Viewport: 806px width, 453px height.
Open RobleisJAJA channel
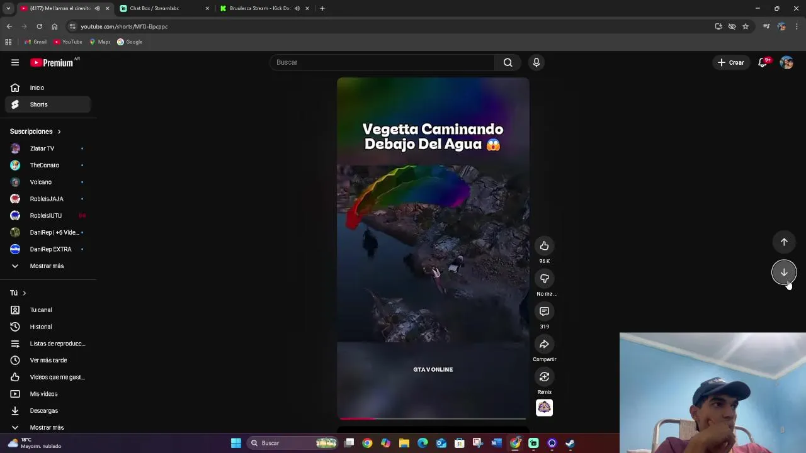click(x=48, y=199)
